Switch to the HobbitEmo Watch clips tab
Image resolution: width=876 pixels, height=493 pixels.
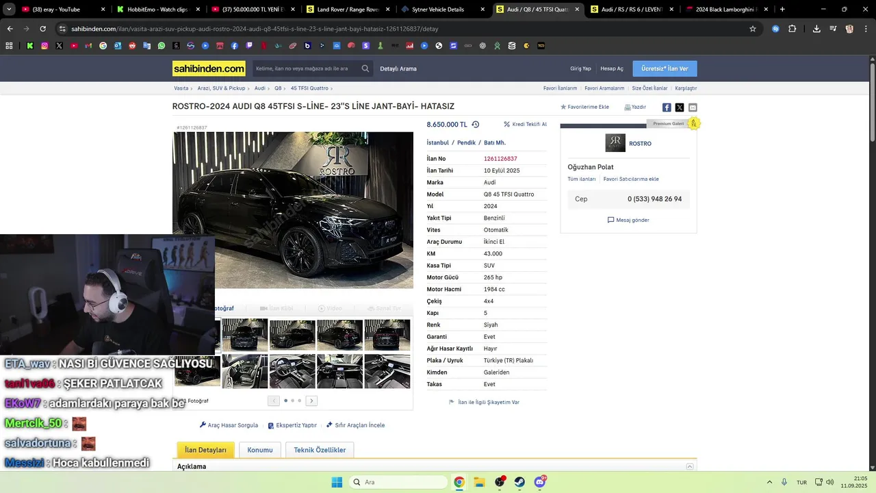158,10
